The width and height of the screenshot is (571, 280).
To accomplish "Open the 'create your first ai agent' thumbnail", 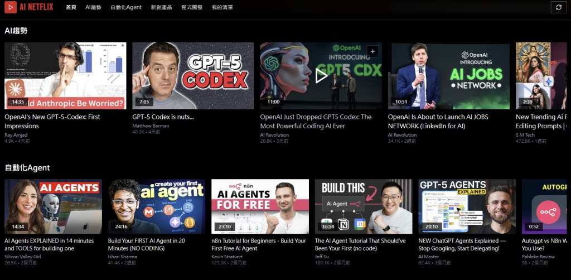I will click(157, 206).
